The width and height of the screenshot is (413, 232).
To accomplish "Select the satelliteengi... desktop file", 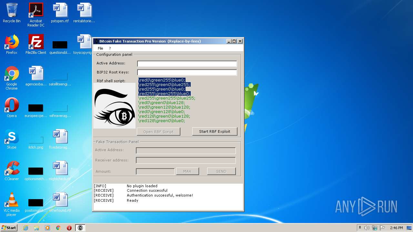I will [x=60, y=79].
